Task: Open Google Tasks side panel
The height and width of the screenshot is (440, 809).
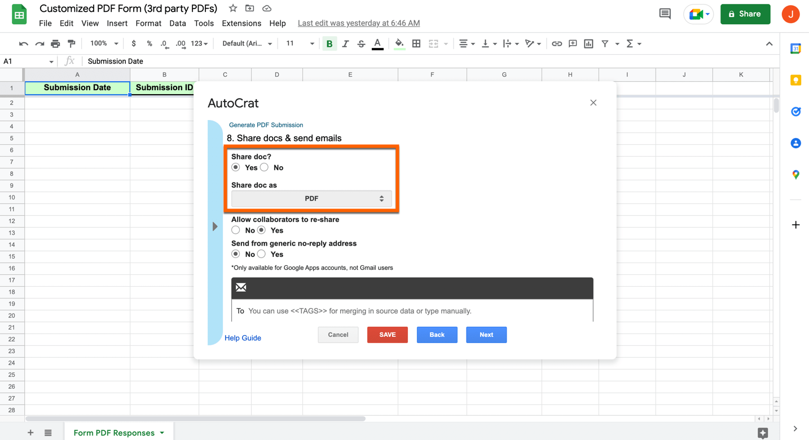Action: point(795,112)
